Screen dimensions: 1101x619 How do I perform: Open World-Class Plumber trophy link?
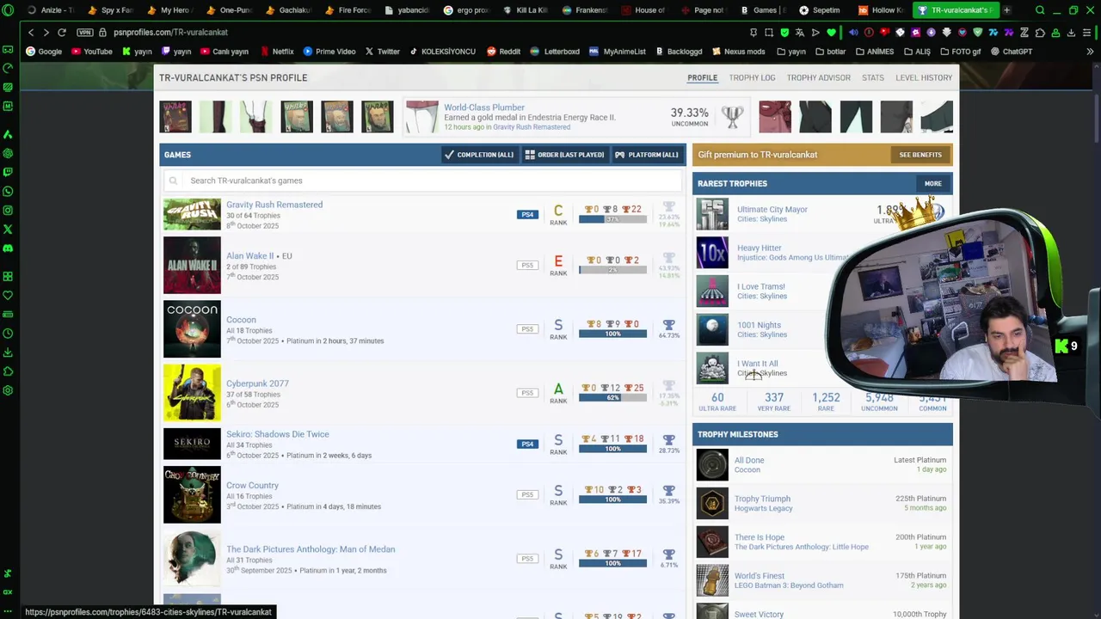[x=484, y=107]
